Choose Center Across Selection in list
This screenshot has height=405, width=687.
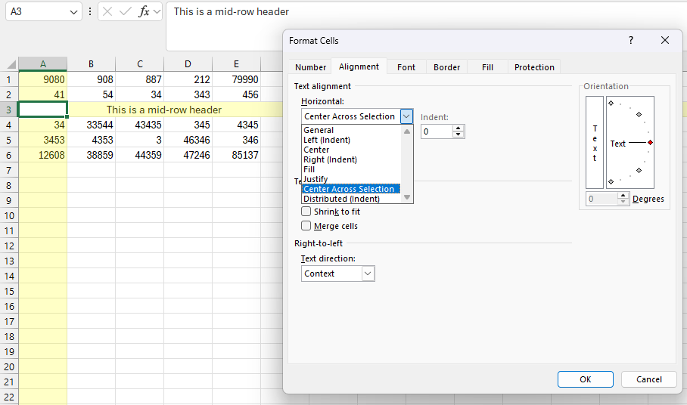coord(351,189)
